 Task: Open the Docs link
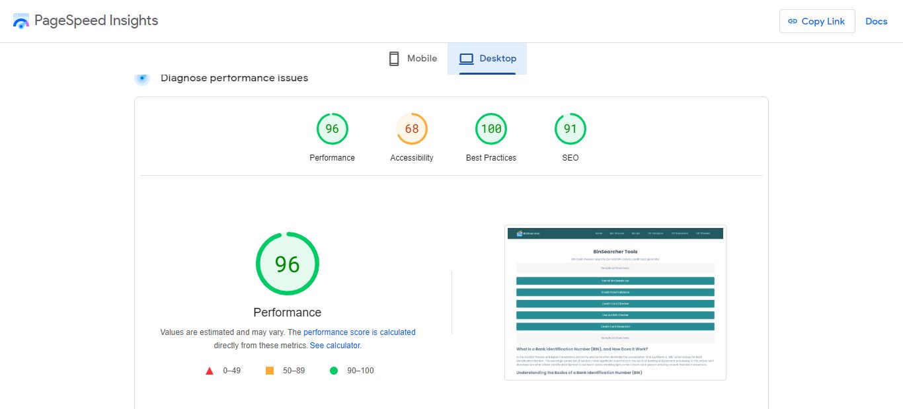click(x=877, y=21)
